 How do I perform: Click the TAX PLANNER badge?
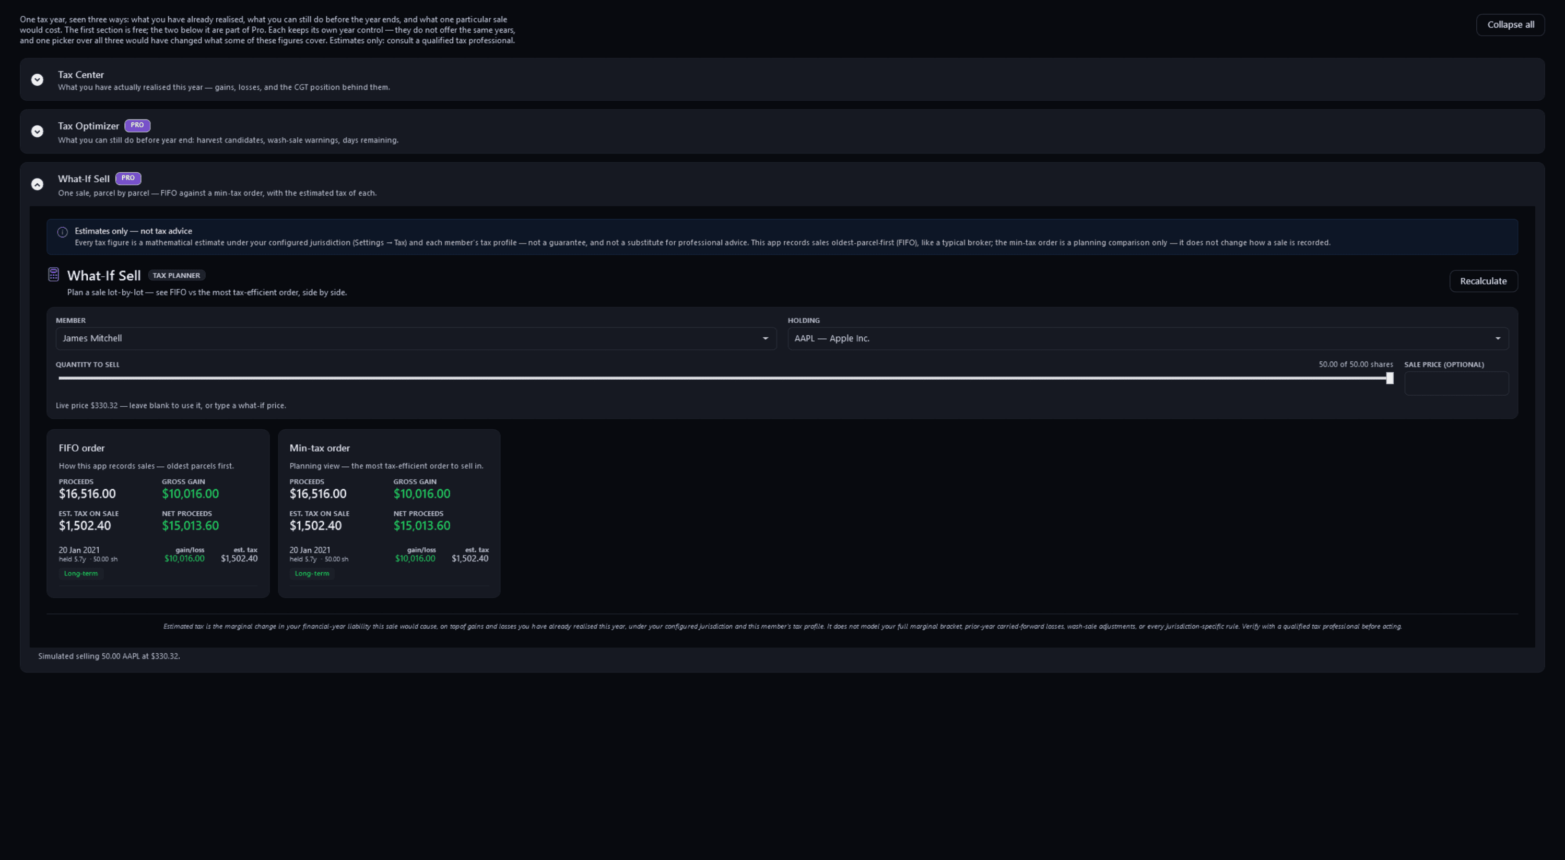[x=176, y=275]
